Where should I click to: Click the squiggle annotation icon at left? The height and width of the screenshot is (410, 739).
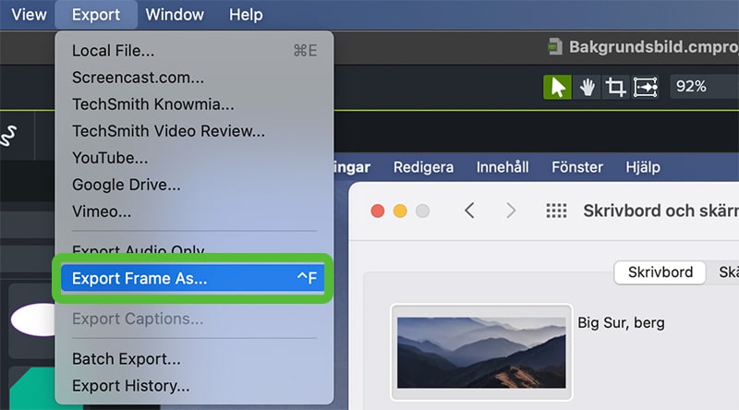[x=8, y=136]
